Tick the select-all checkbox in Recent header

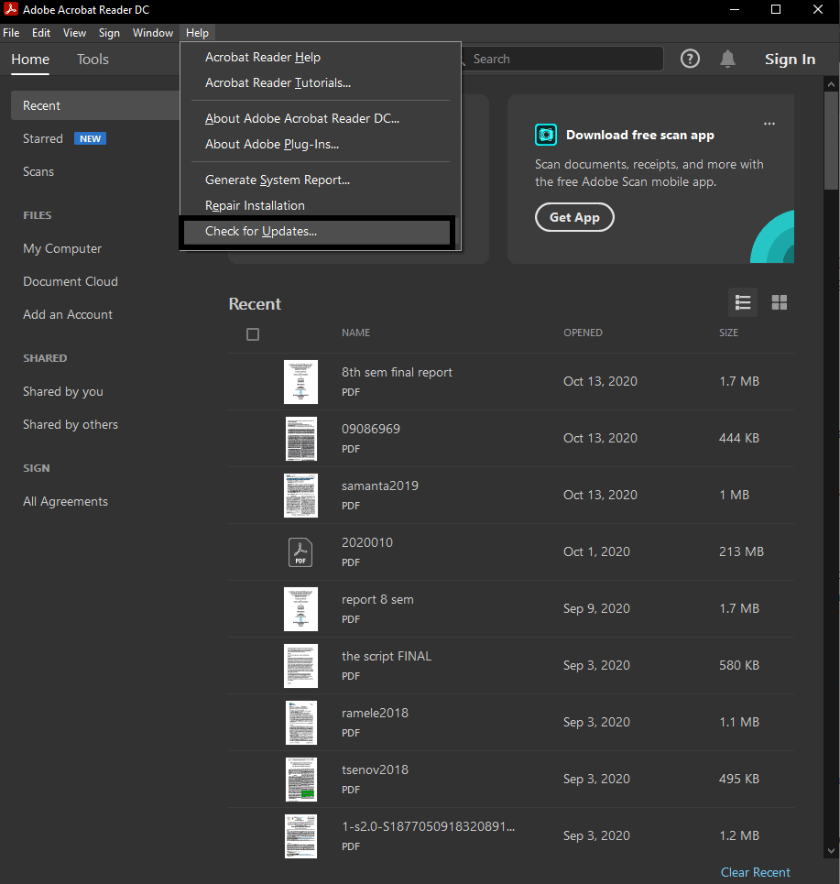coord(253,334)
